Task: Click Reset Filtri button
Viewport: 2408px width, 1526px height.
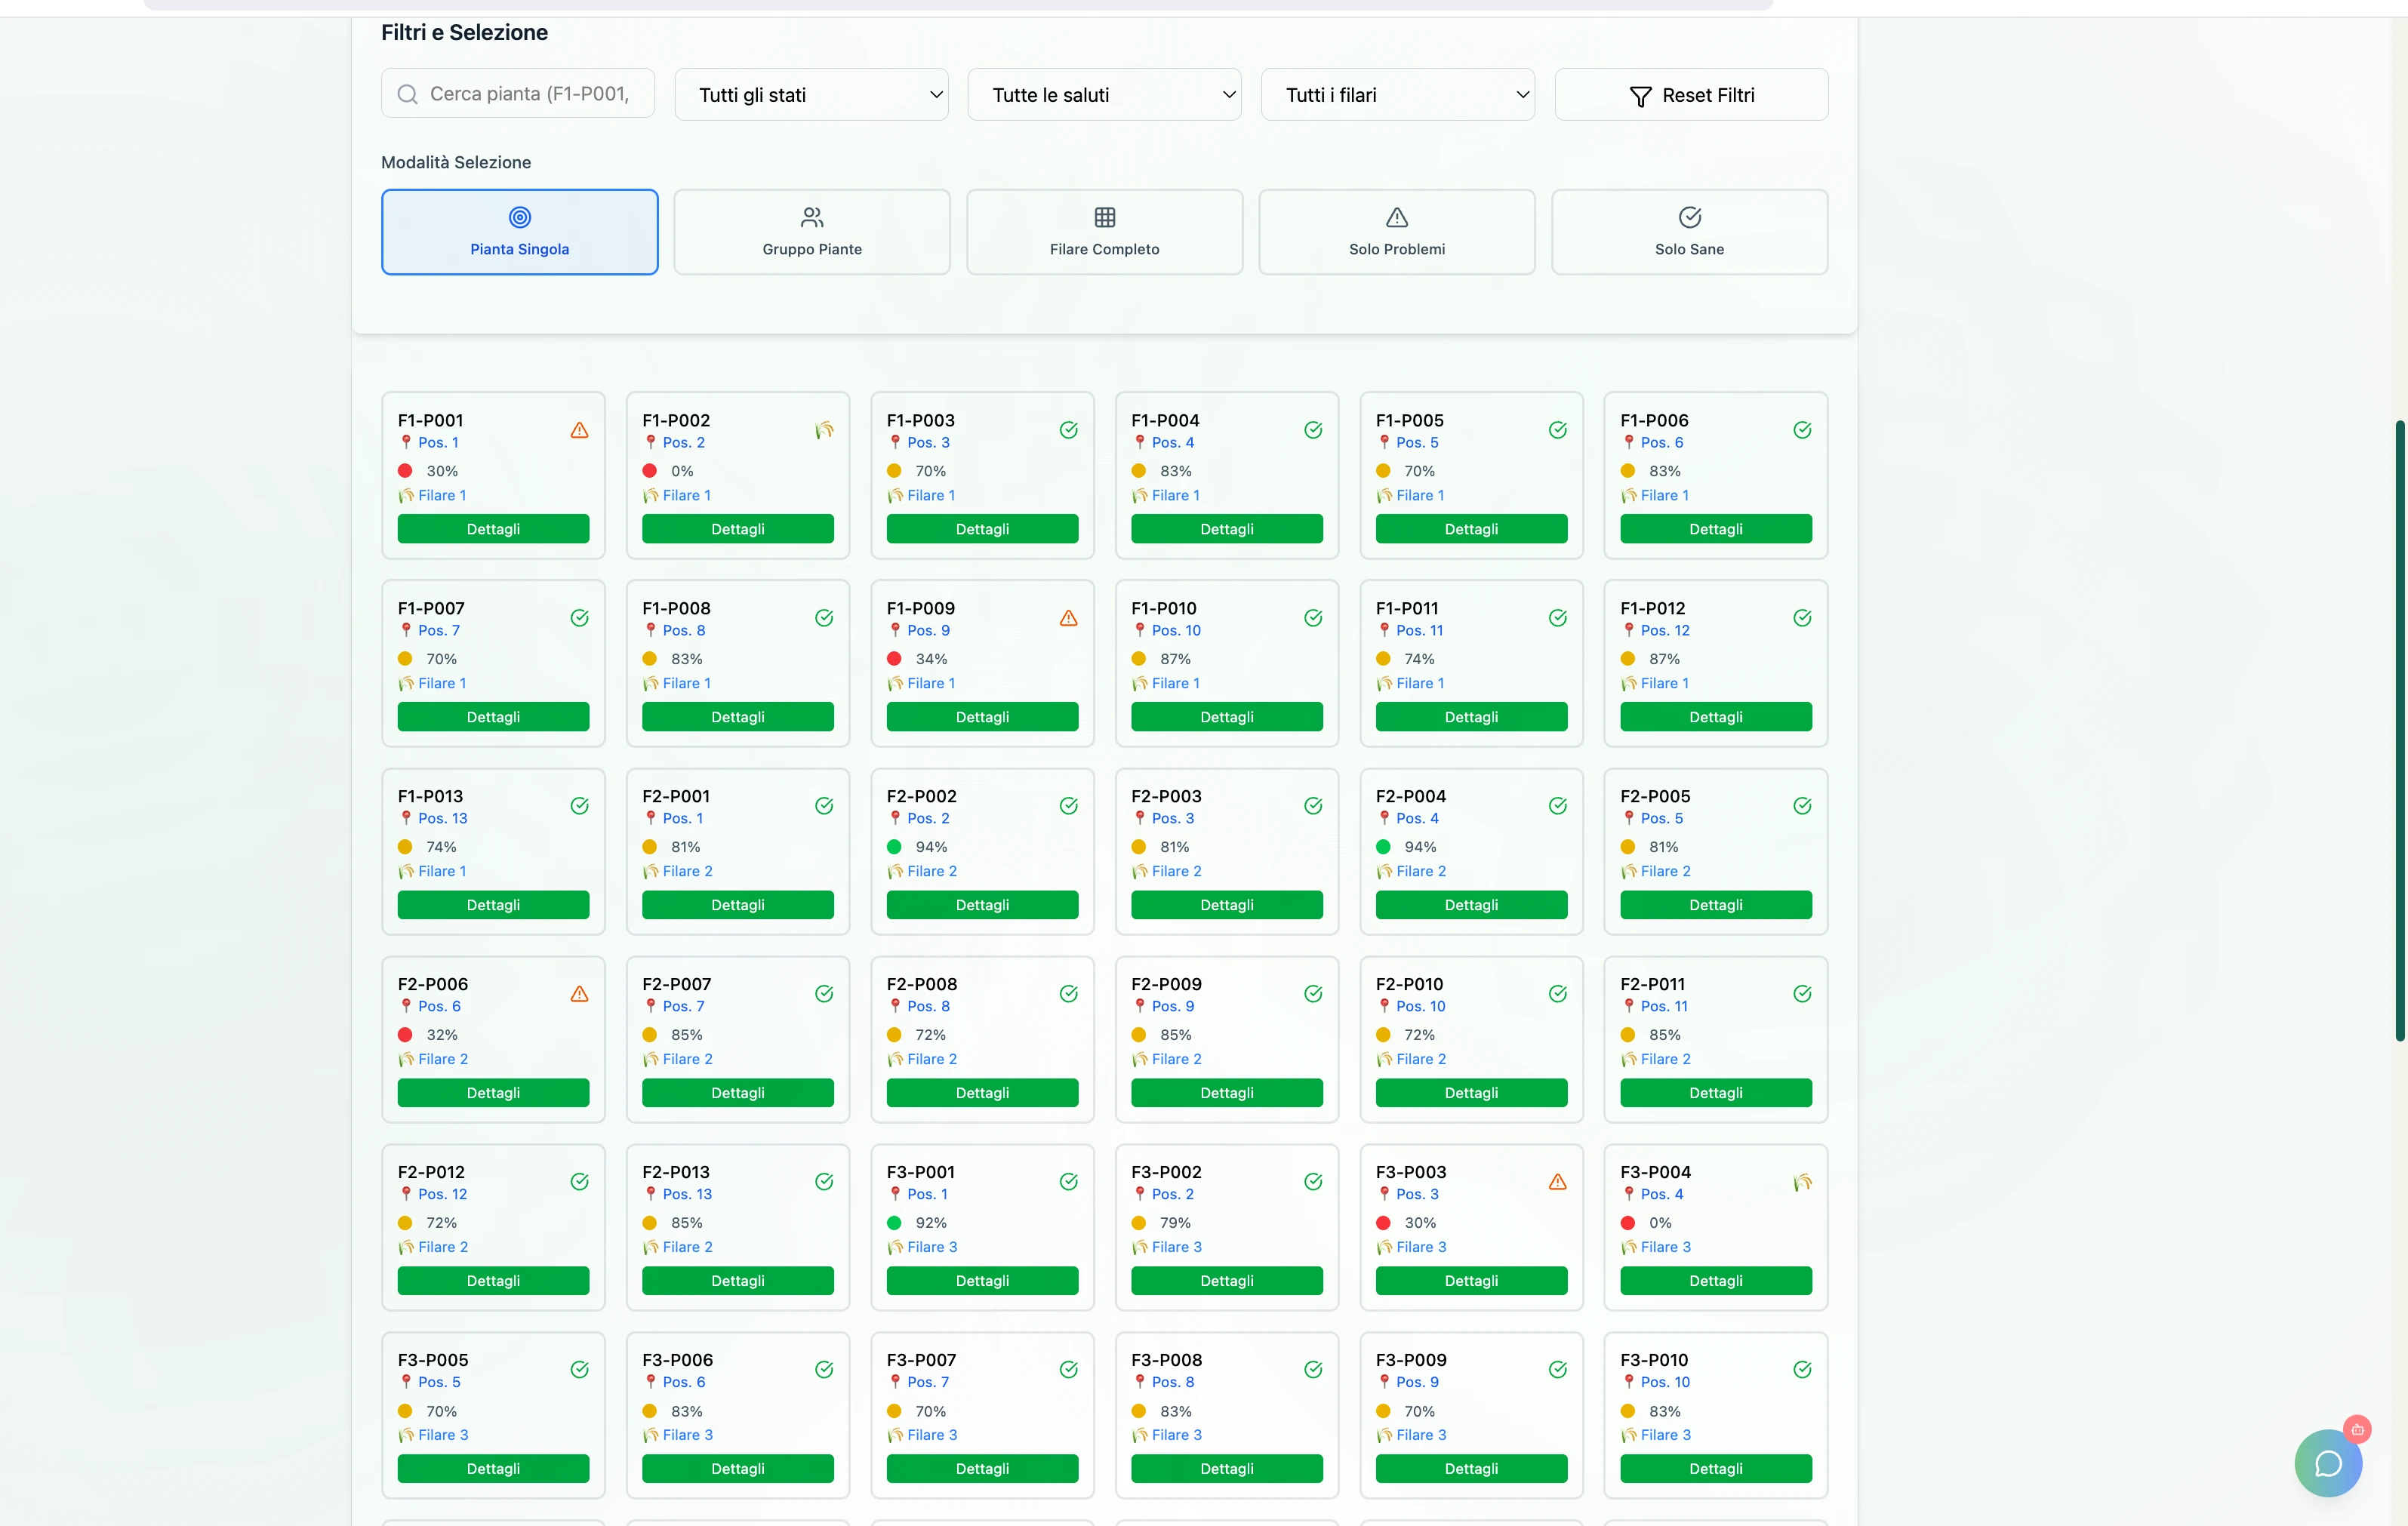Action: (1691, 95)
